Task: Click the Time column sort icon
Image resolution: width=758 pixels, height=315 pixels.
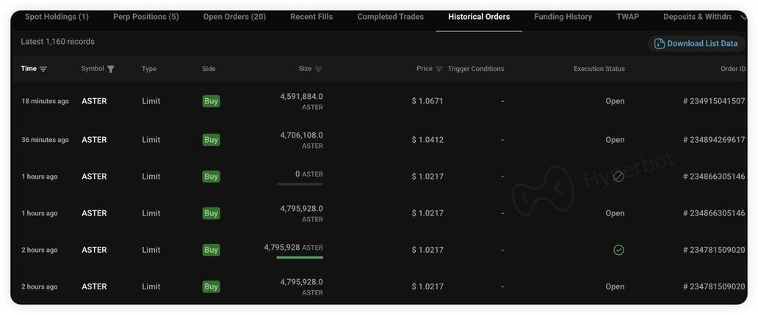Action: tap(43, 69)
